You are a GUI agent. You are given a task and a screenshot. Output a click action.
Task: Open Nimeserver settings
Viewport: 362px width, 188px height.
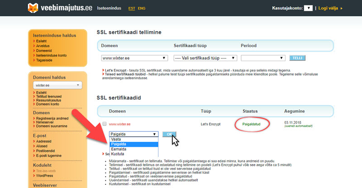45,122
